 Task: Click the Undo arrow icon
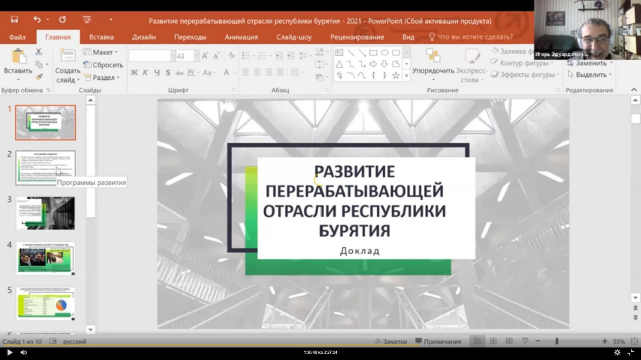pyautogui.click(x=37, y=20)
